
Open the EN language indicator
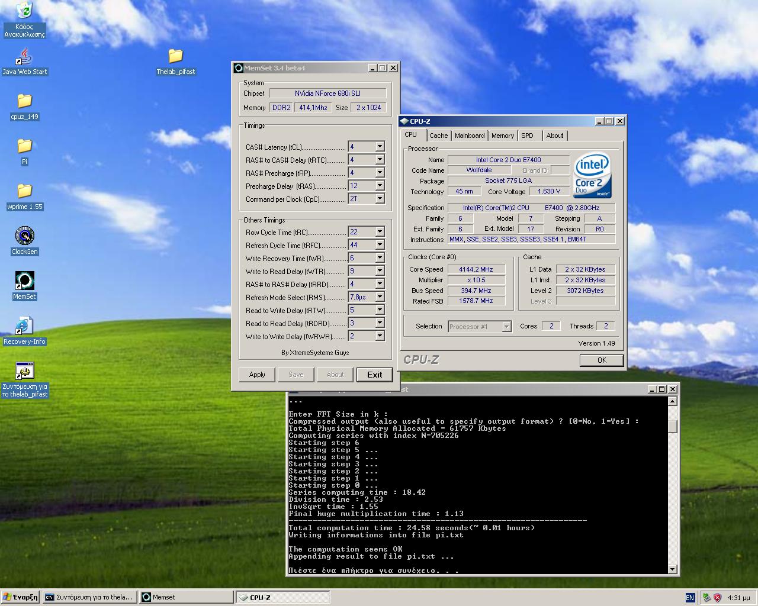(690, 598)
